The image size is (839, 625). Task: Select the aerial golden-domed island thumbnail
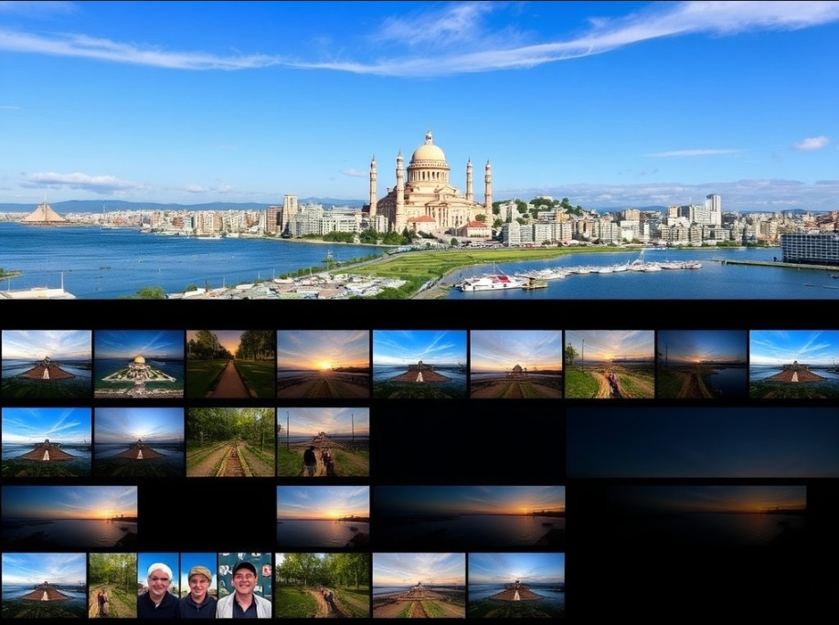point(139,364)
